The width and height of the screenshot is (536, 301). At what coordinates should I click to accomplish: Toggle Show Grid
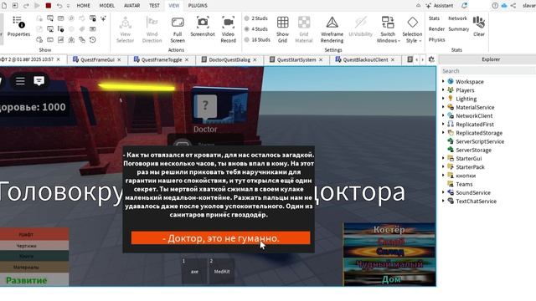282,29
